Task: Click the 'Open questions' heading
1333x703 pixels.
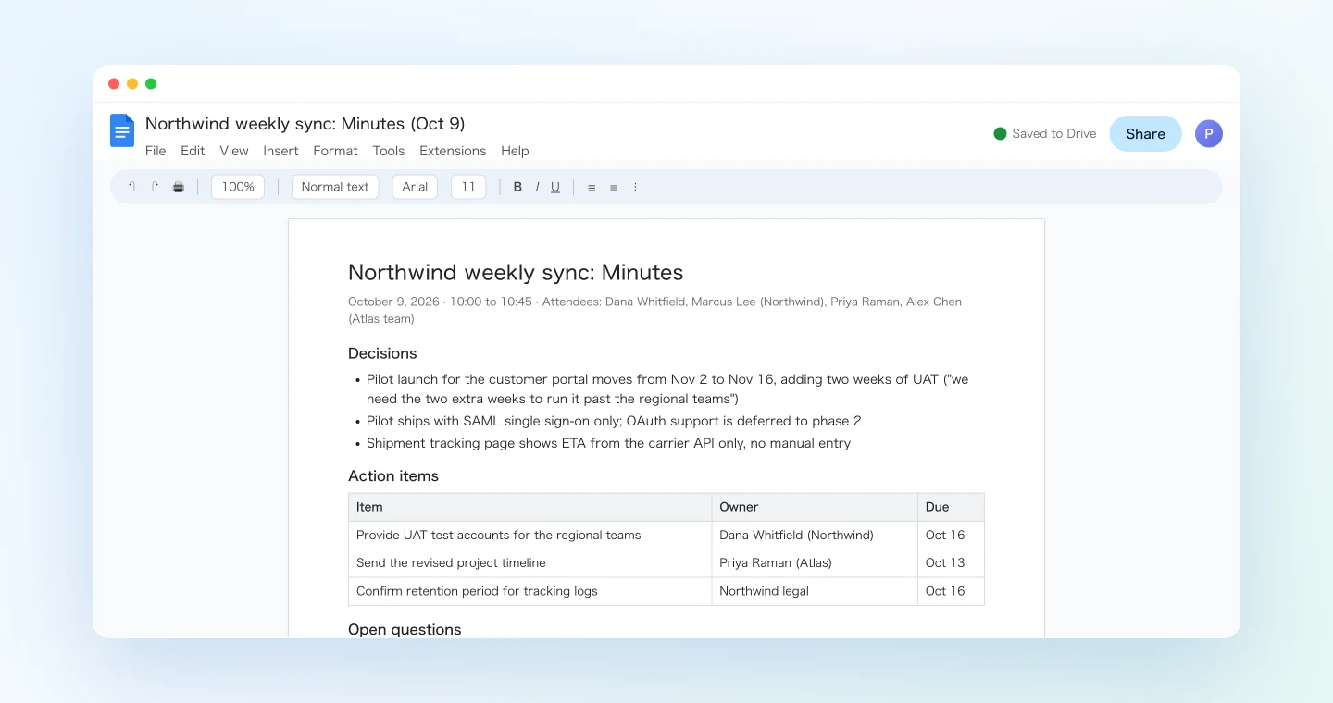Action: (405, 629)
